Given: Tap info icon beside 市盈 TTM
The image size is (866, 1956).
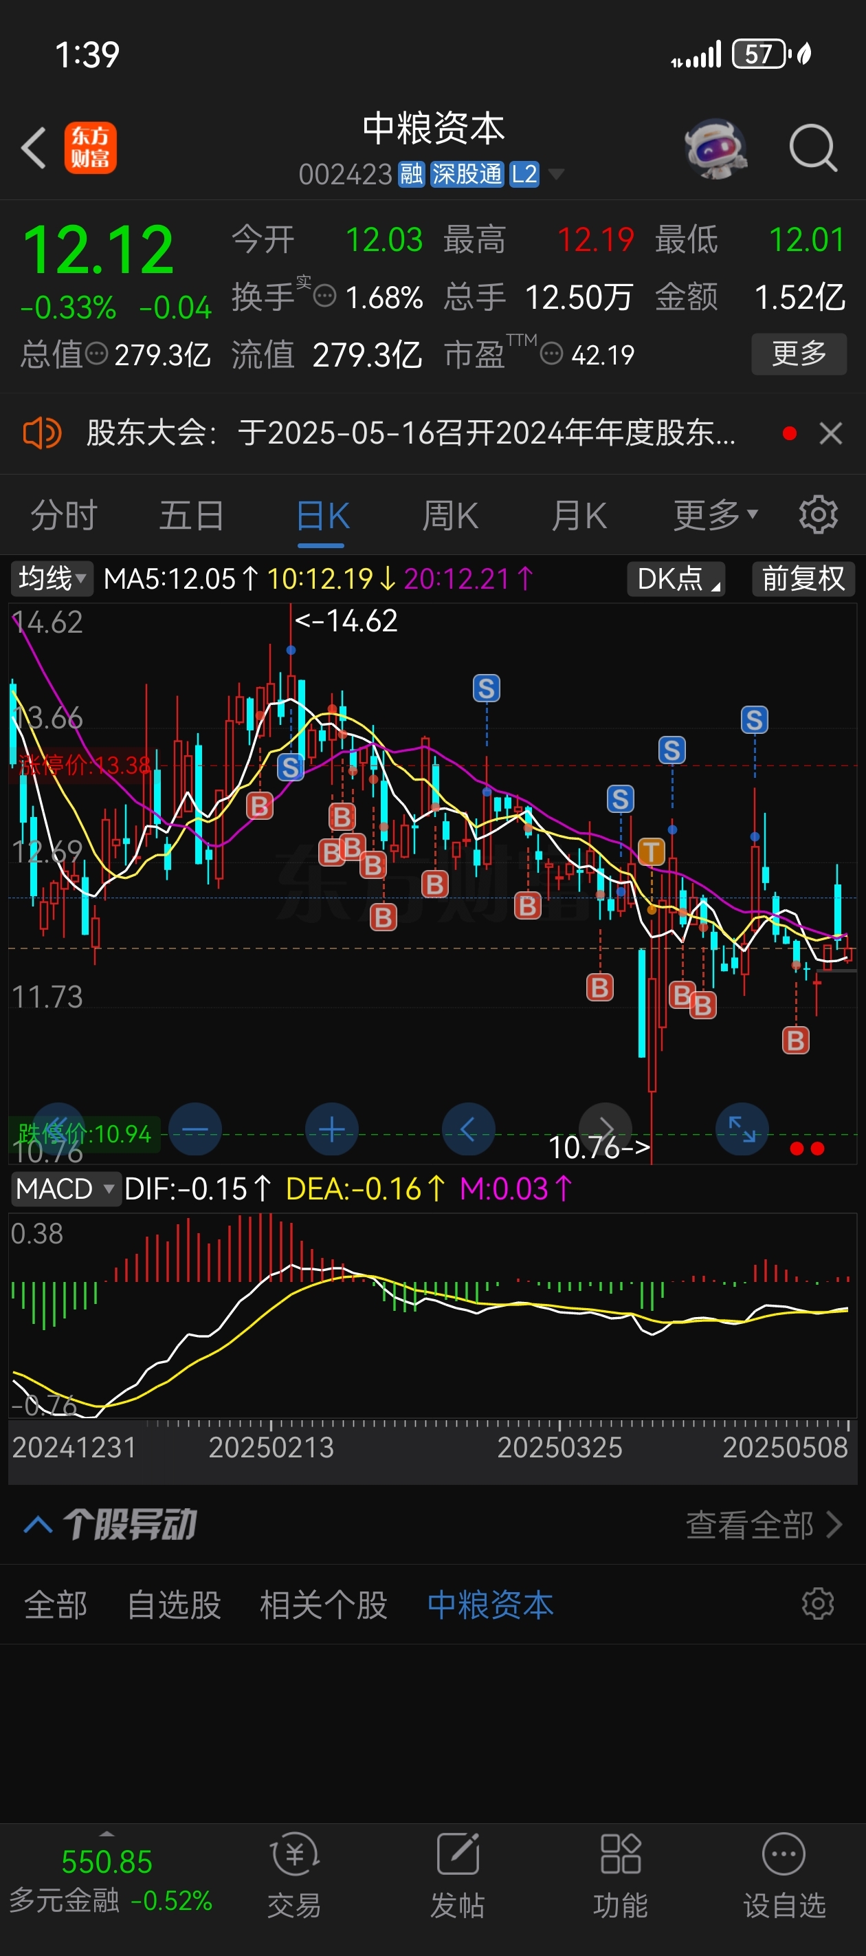Looking at the screenshot, I should click(x=551, y=354).
